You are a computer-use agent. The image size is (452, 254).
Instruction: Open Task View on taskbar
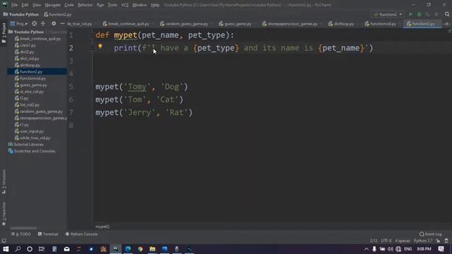click(42, 249)
